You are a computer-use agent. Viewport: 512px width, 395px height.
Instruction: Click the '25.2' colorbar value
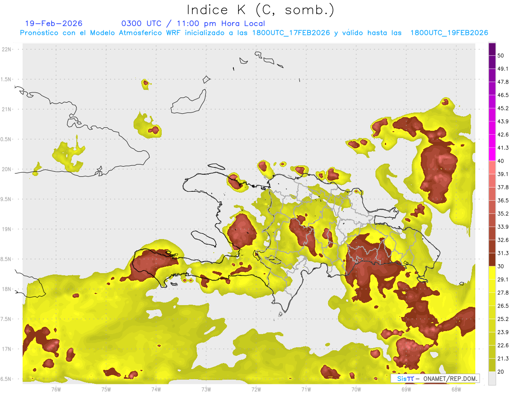(503, 319)
